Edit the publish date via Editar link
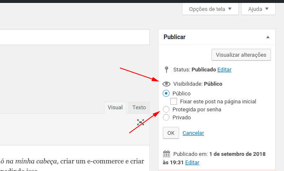This screenshot has width=284, height=171. 192,162
